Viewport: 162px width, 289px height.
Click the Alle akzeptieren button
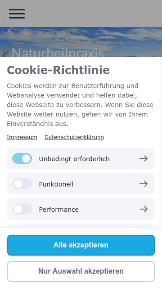pyautogui.click(x=81, y=245)
